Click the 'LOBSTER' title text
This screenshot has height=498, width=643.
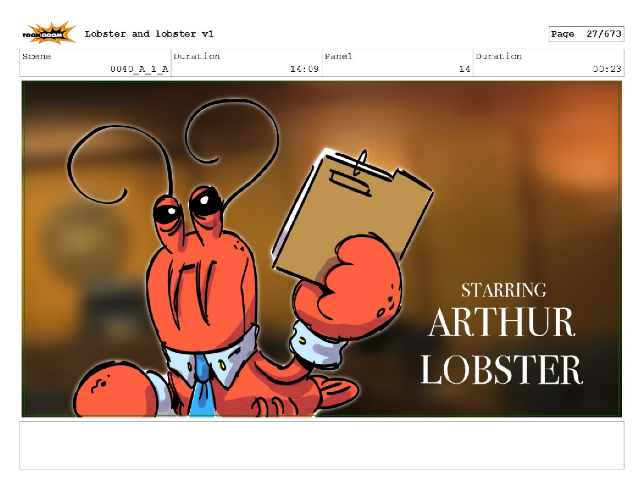click(x=501, y=369)
